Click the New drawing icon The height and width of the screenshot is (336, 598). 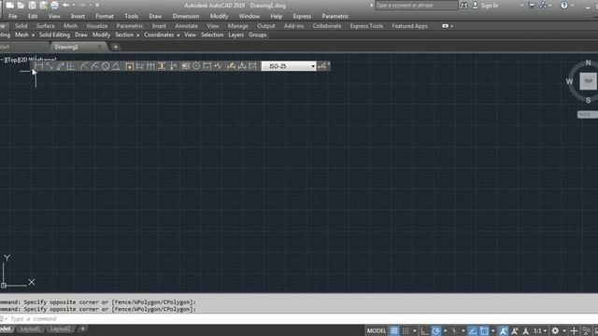(10, 5)
